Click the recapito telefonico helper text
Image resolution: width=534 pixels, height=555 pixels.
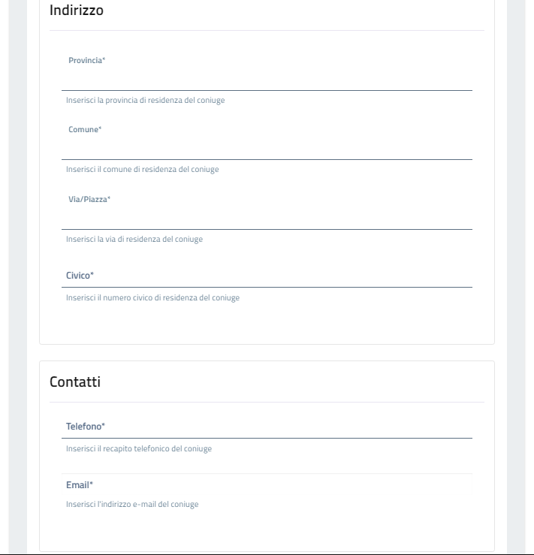[138, 449]
